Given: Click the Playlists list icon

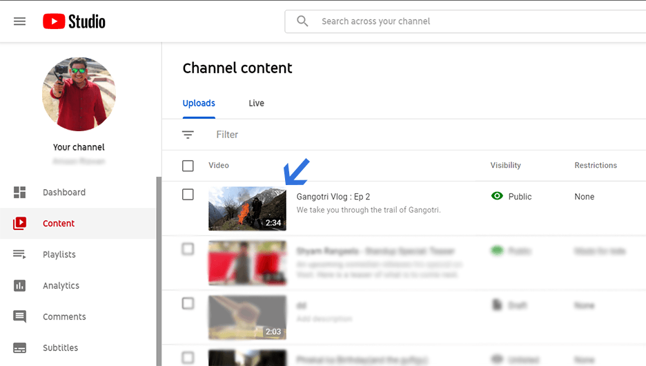Looking at the screenshot, I should click(x=19, y=254).
